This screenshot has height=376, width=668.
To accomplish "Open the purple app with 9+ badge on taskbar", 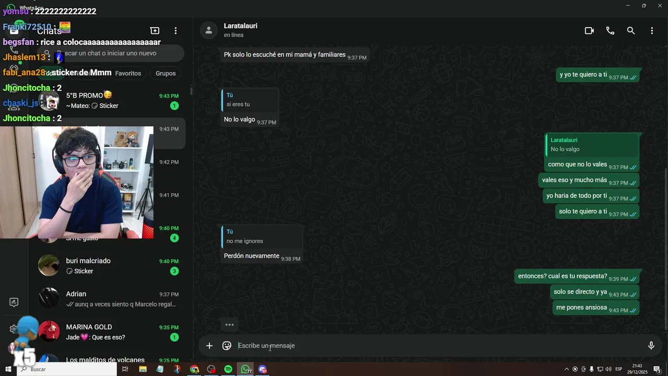I will click(263, 369).
